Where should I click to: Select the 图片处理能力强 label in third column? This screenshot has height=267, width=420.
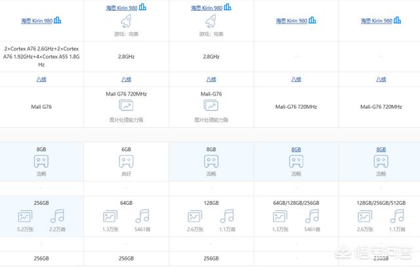pyautogui.click(x=211, y=120)
